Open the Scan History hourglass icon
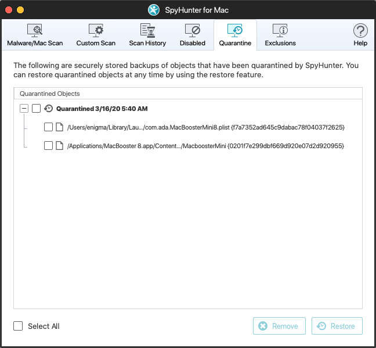The width and height of the screenshot is (376, 348). [x=147, y=31]
